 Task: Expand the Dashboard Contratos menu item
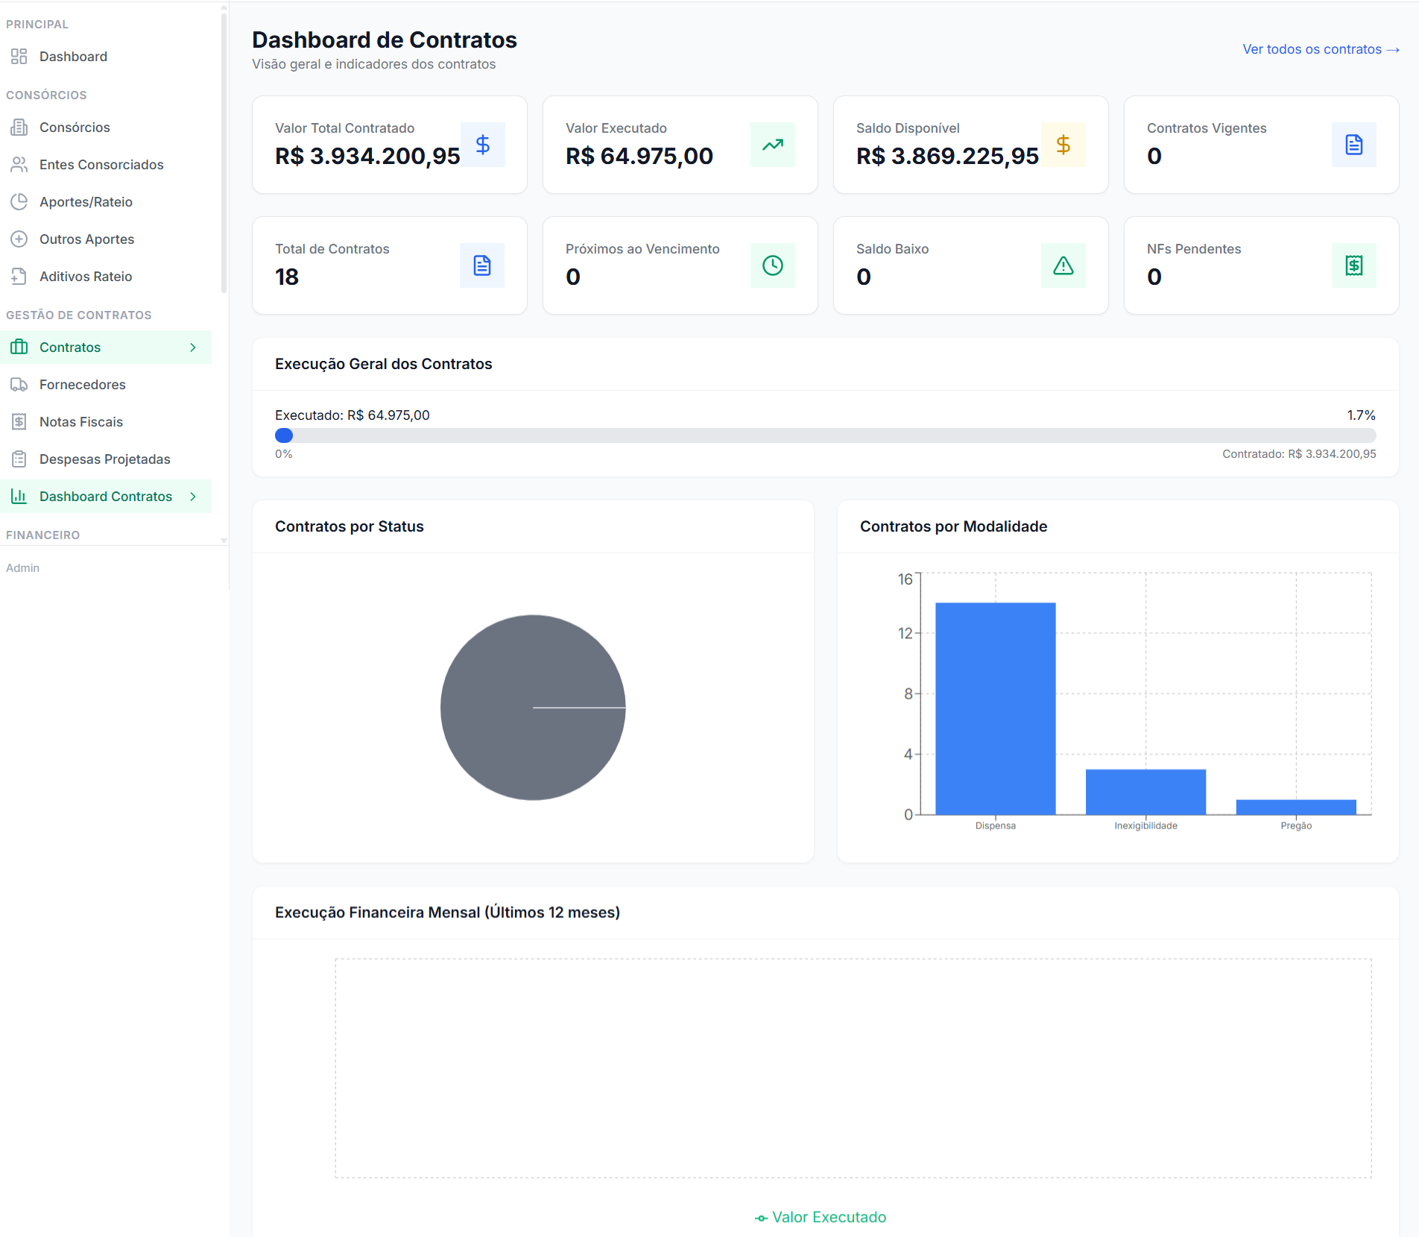point(193,496)
